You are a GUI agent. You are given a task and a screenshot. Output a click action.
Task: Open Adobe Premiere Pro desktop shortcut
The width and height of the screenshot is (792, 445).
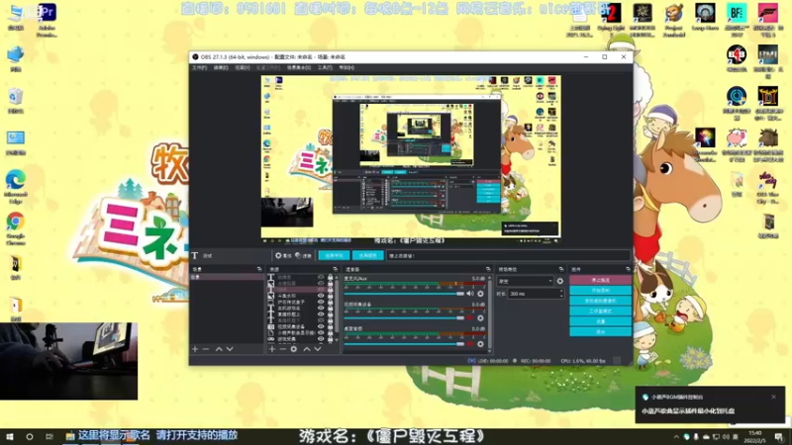(x=47, y=20)
